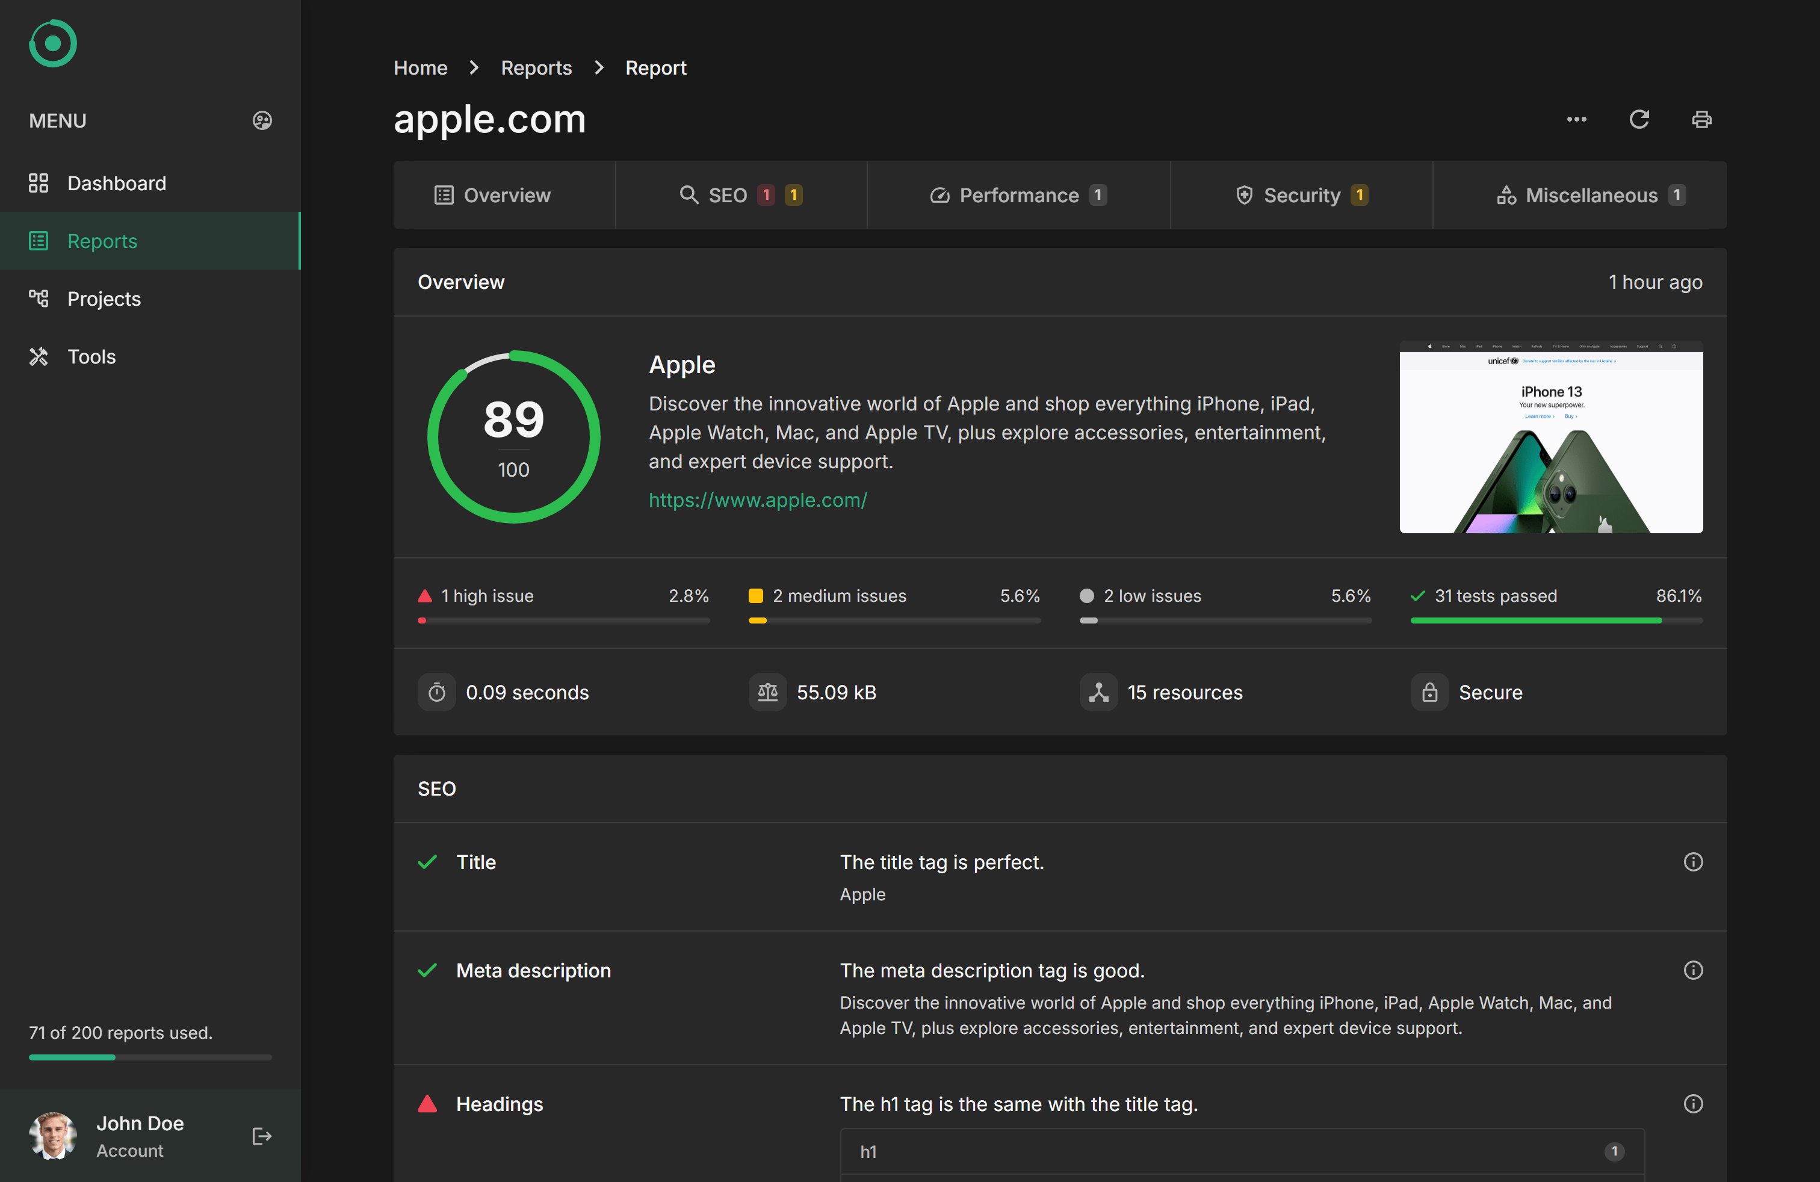Viewport: 1820px width, 1182px height.
Task: Open Projects in the sidebar menu
Action: 104,299
